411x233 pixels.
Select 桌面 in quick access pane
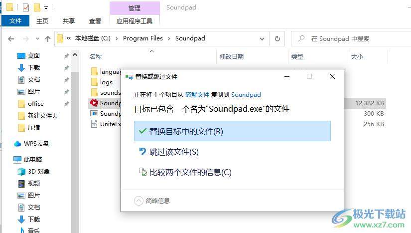click(x=34, y=55)
